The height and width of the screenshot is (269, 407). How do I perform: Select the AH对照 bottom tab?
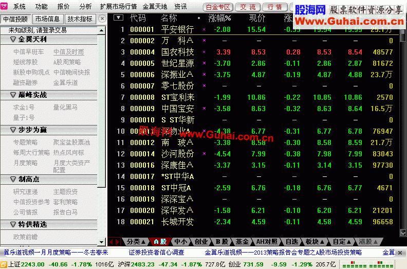267,242
